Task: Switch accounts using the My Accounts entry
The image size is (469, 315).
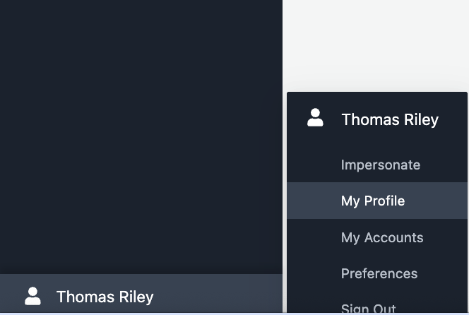Action: click(x=381, y=238)
